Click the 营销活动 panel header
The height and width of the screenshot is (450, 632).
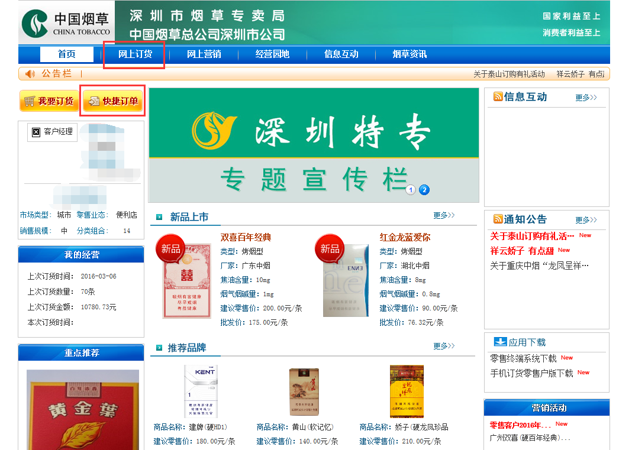click(547, 407)
